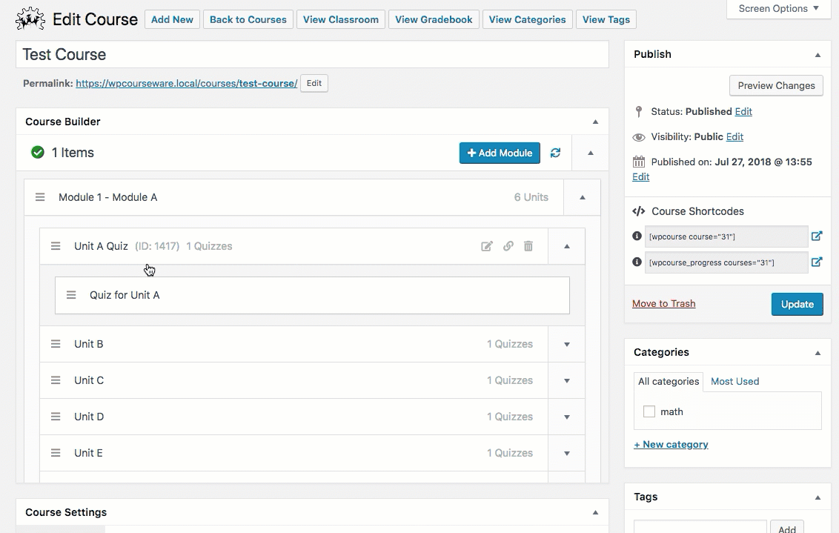Switch to the Most Used categories tab

tap(734, 381)
